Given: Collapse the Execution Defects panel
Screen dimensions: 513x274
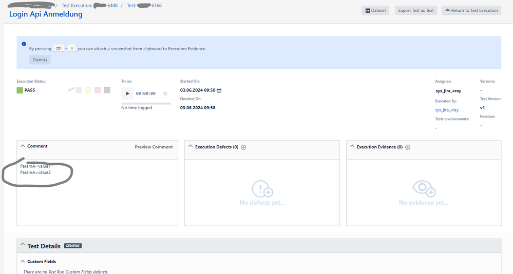Looking at the screenshot, I should click(x=191, y=146).
